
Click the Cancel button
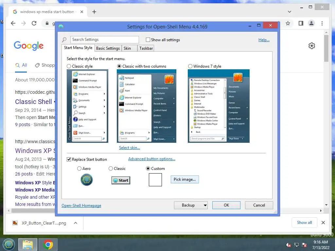[x=259, y=205]
